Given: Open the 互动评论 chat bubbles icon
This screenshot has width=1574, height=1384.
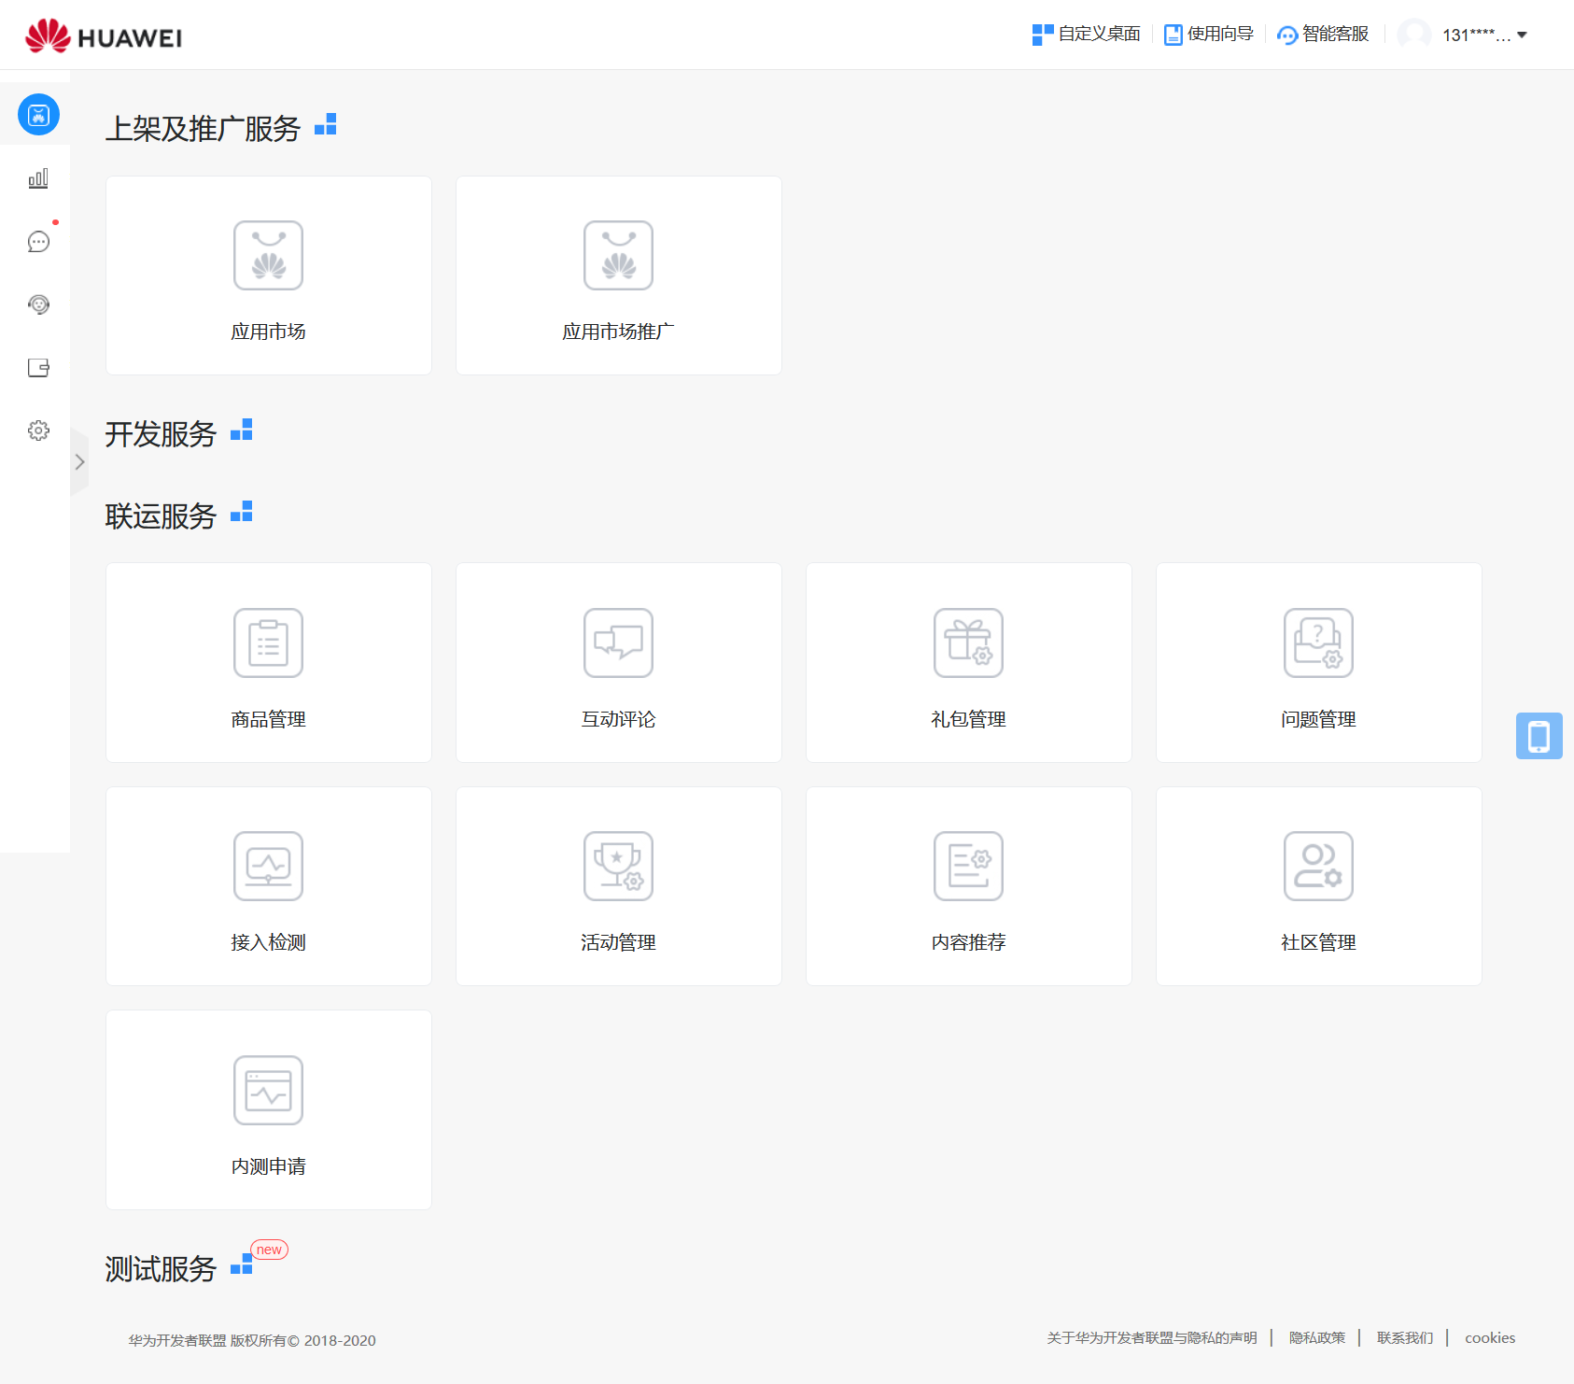Looking at the screenshot, I should click(x=618, y=643).
